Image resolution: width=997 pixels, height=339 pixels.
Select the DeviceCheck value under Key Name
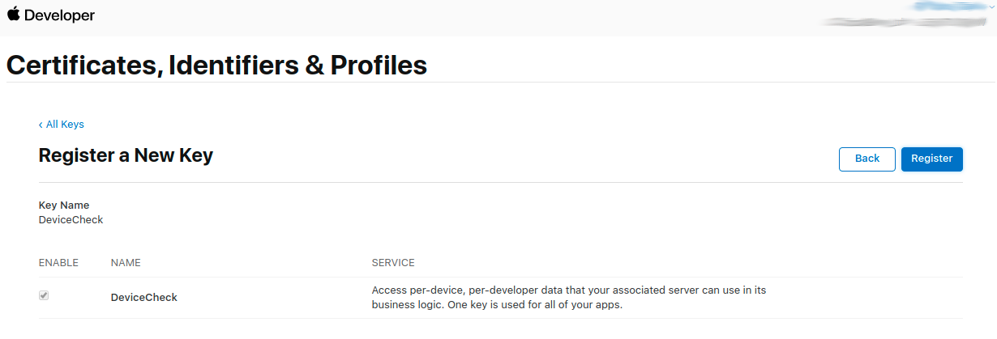click(71, 219)
